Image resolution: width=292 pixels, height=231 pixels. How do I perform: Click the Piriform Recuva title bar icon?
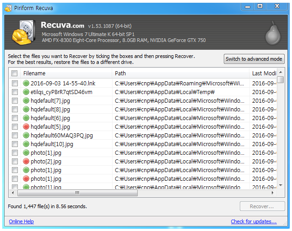(8, 8)
